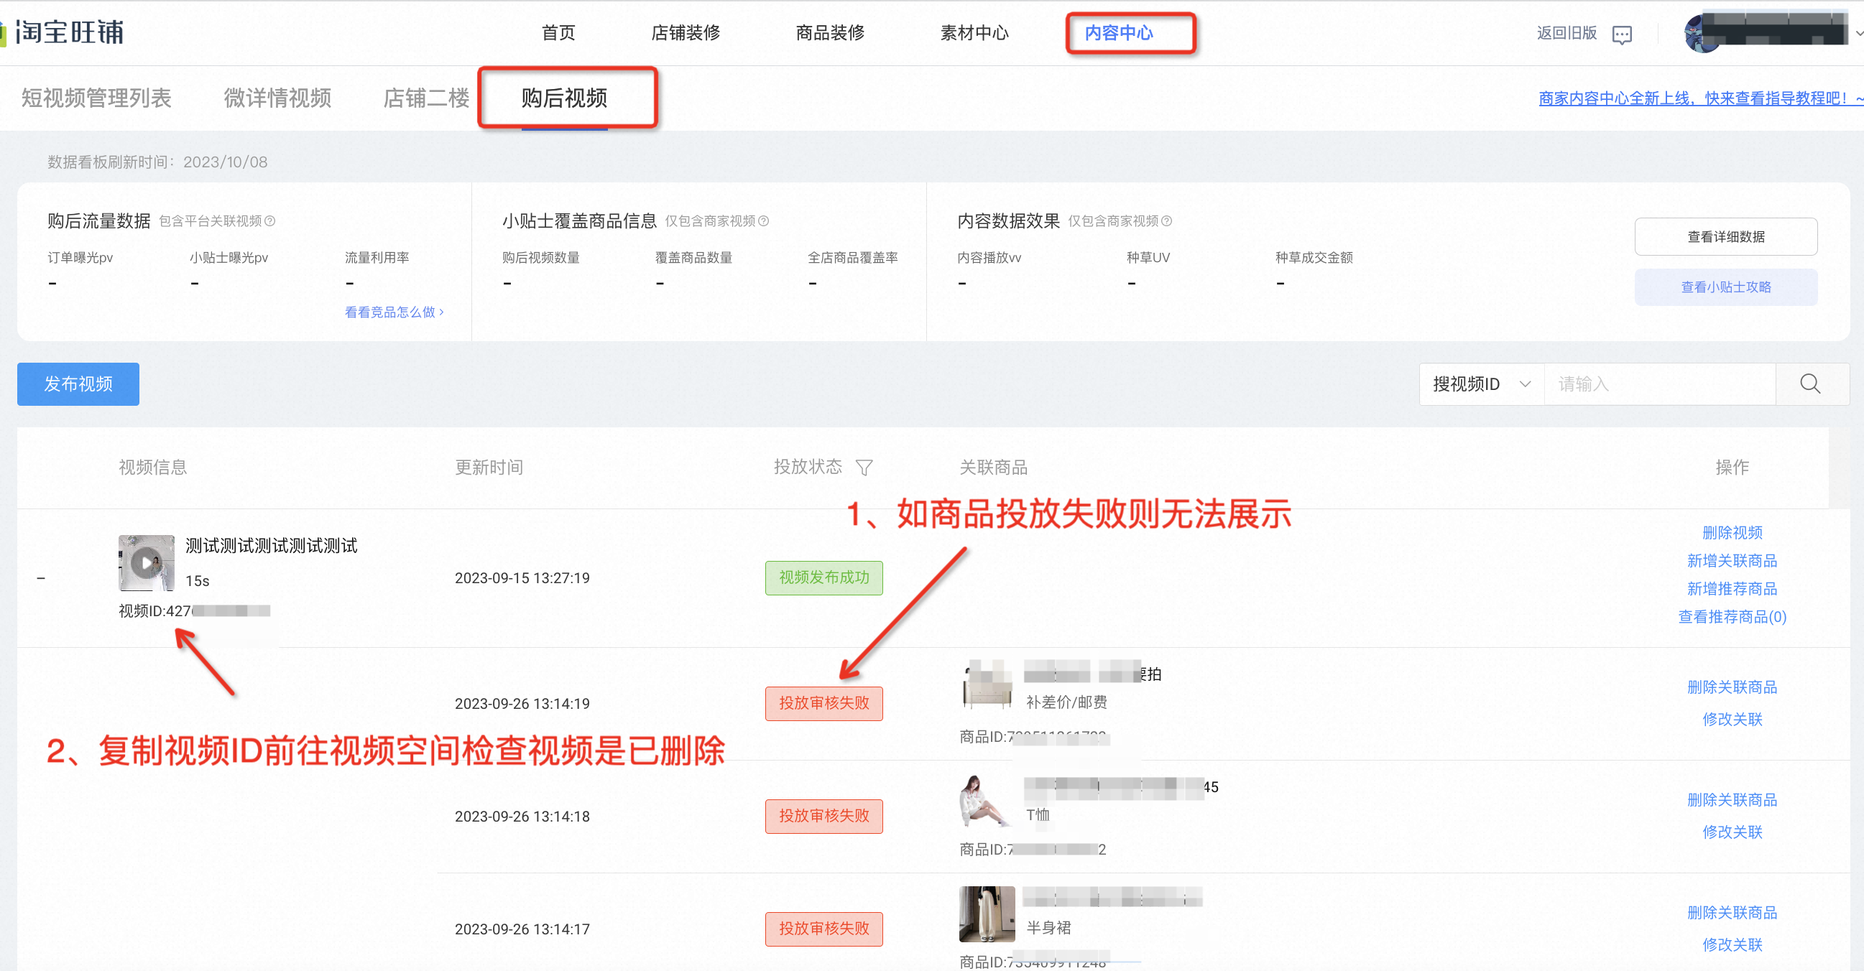Play the 测试测试 video thumbnail
Screen dimensions: 1864x971
coord(146,562)
